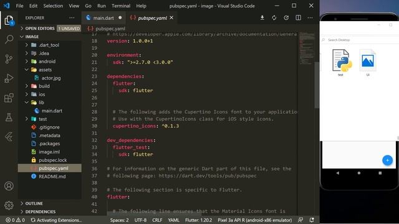Open the View menu
This screenshot has height=224, width=399.
pos(74,6)
